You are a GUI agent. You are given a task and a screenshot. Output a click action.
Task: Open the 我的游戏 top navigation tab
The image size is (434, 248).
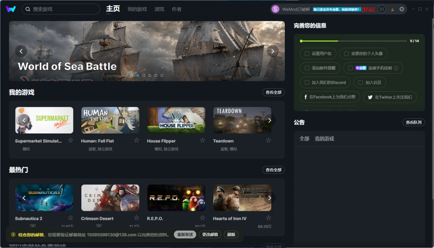(137, 9)
